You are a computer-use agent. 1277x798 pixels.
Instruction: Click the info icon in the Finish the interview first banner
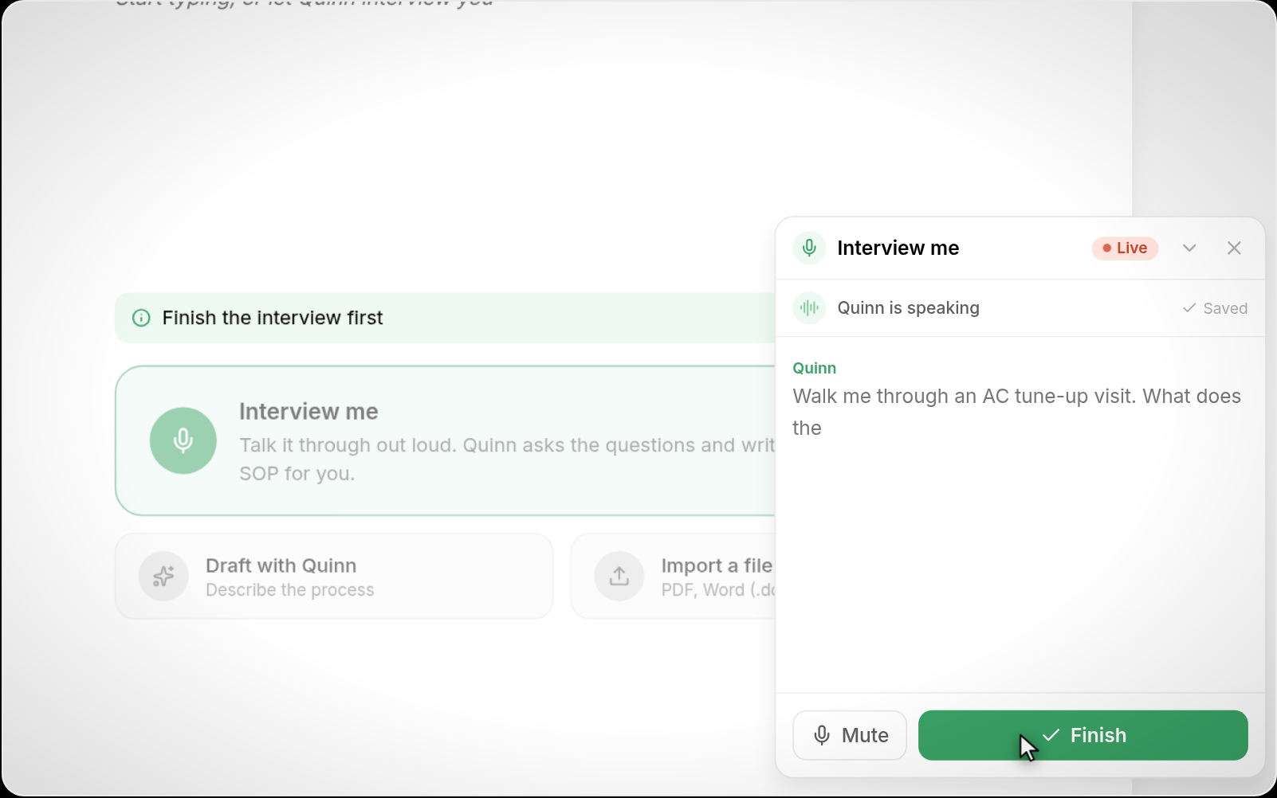(141, 318)
